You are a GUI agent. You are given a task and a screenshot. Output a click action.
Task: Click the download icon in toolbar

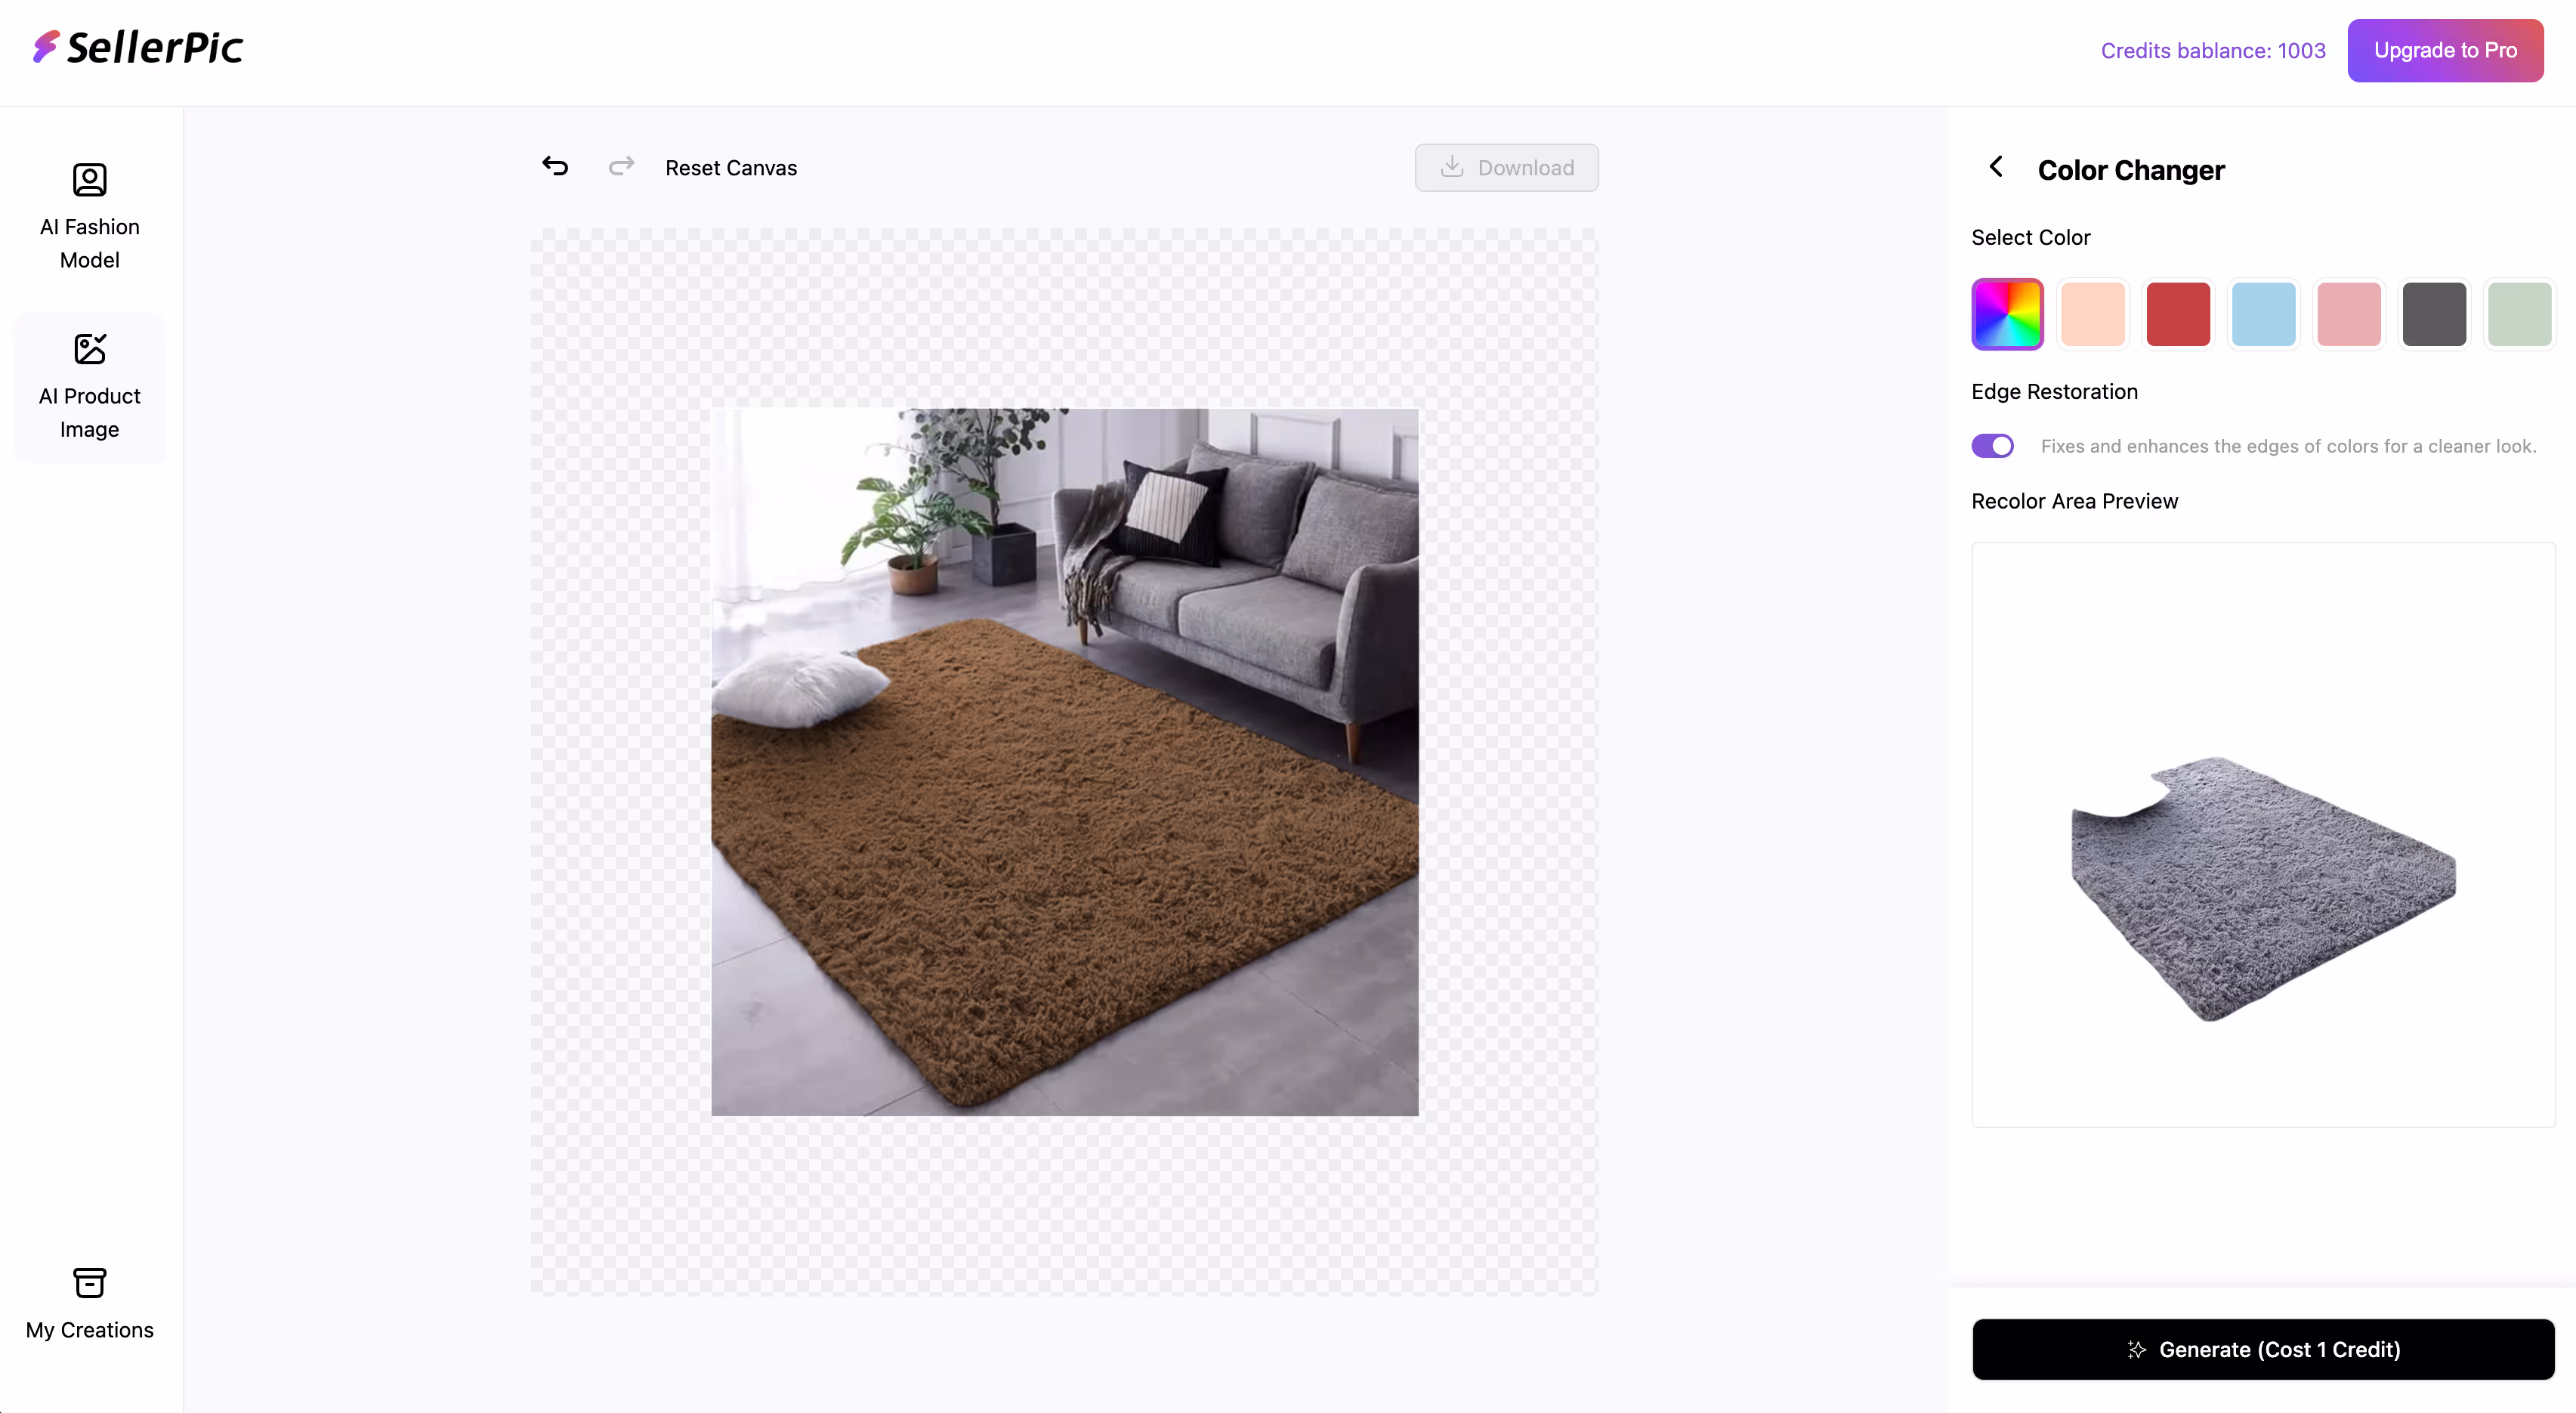click(x=1452, y=167)
